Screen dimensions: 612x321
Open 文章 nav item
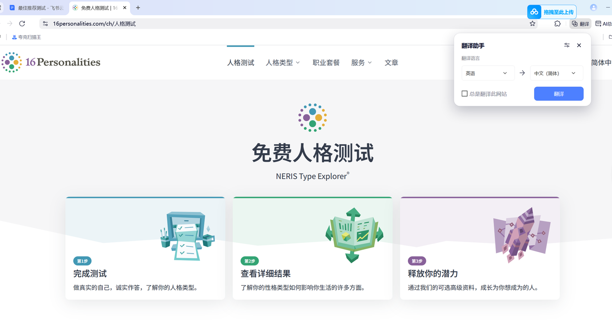pos(391,62)
